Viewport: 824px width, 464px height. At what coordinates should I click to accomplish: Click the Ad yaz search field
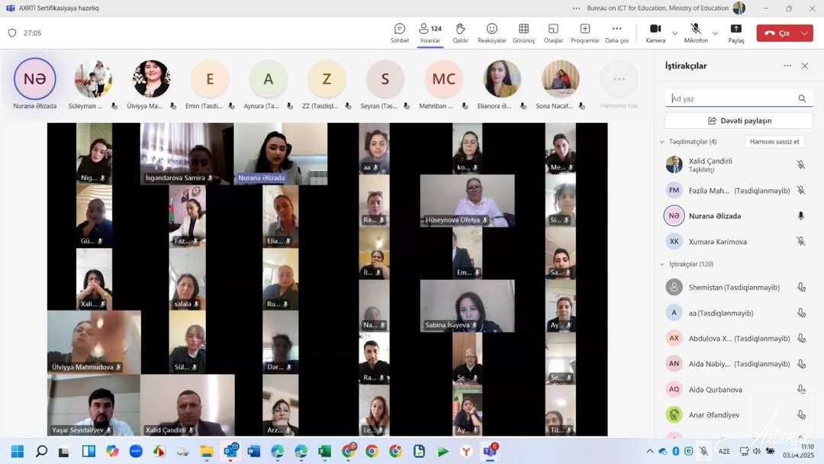click(x=731, y=98)
